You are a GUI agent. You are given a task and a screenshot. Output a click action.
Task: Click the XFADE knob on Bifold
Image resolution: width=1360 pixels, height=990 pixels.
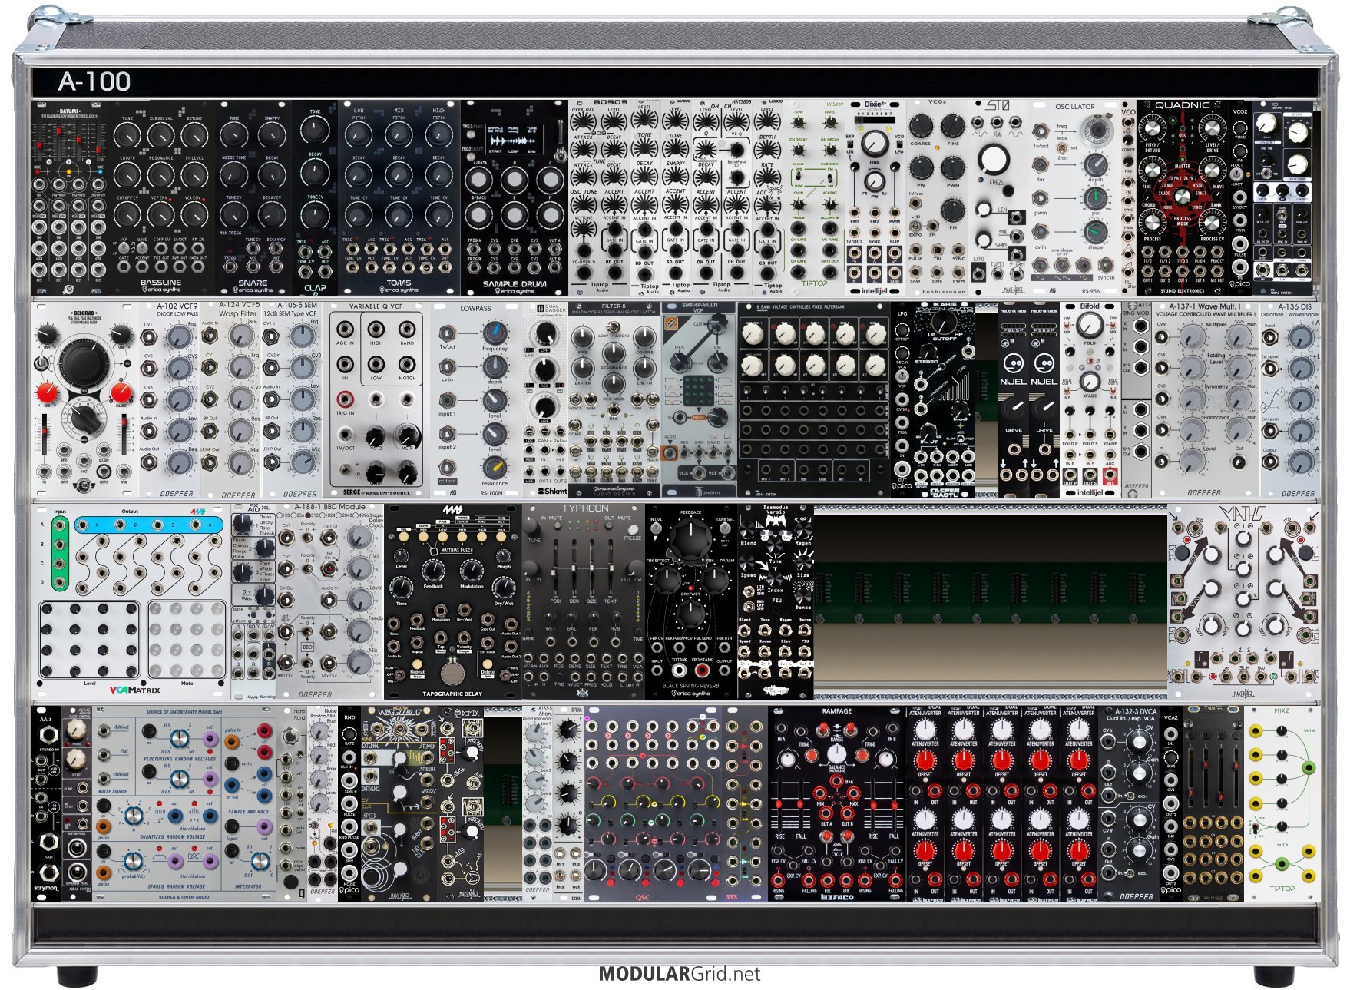1090,381
